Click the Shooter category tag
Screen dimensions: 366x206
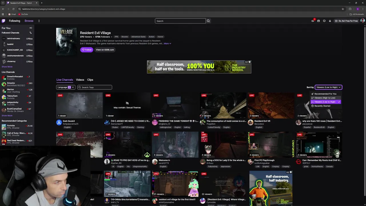point(125,37)
